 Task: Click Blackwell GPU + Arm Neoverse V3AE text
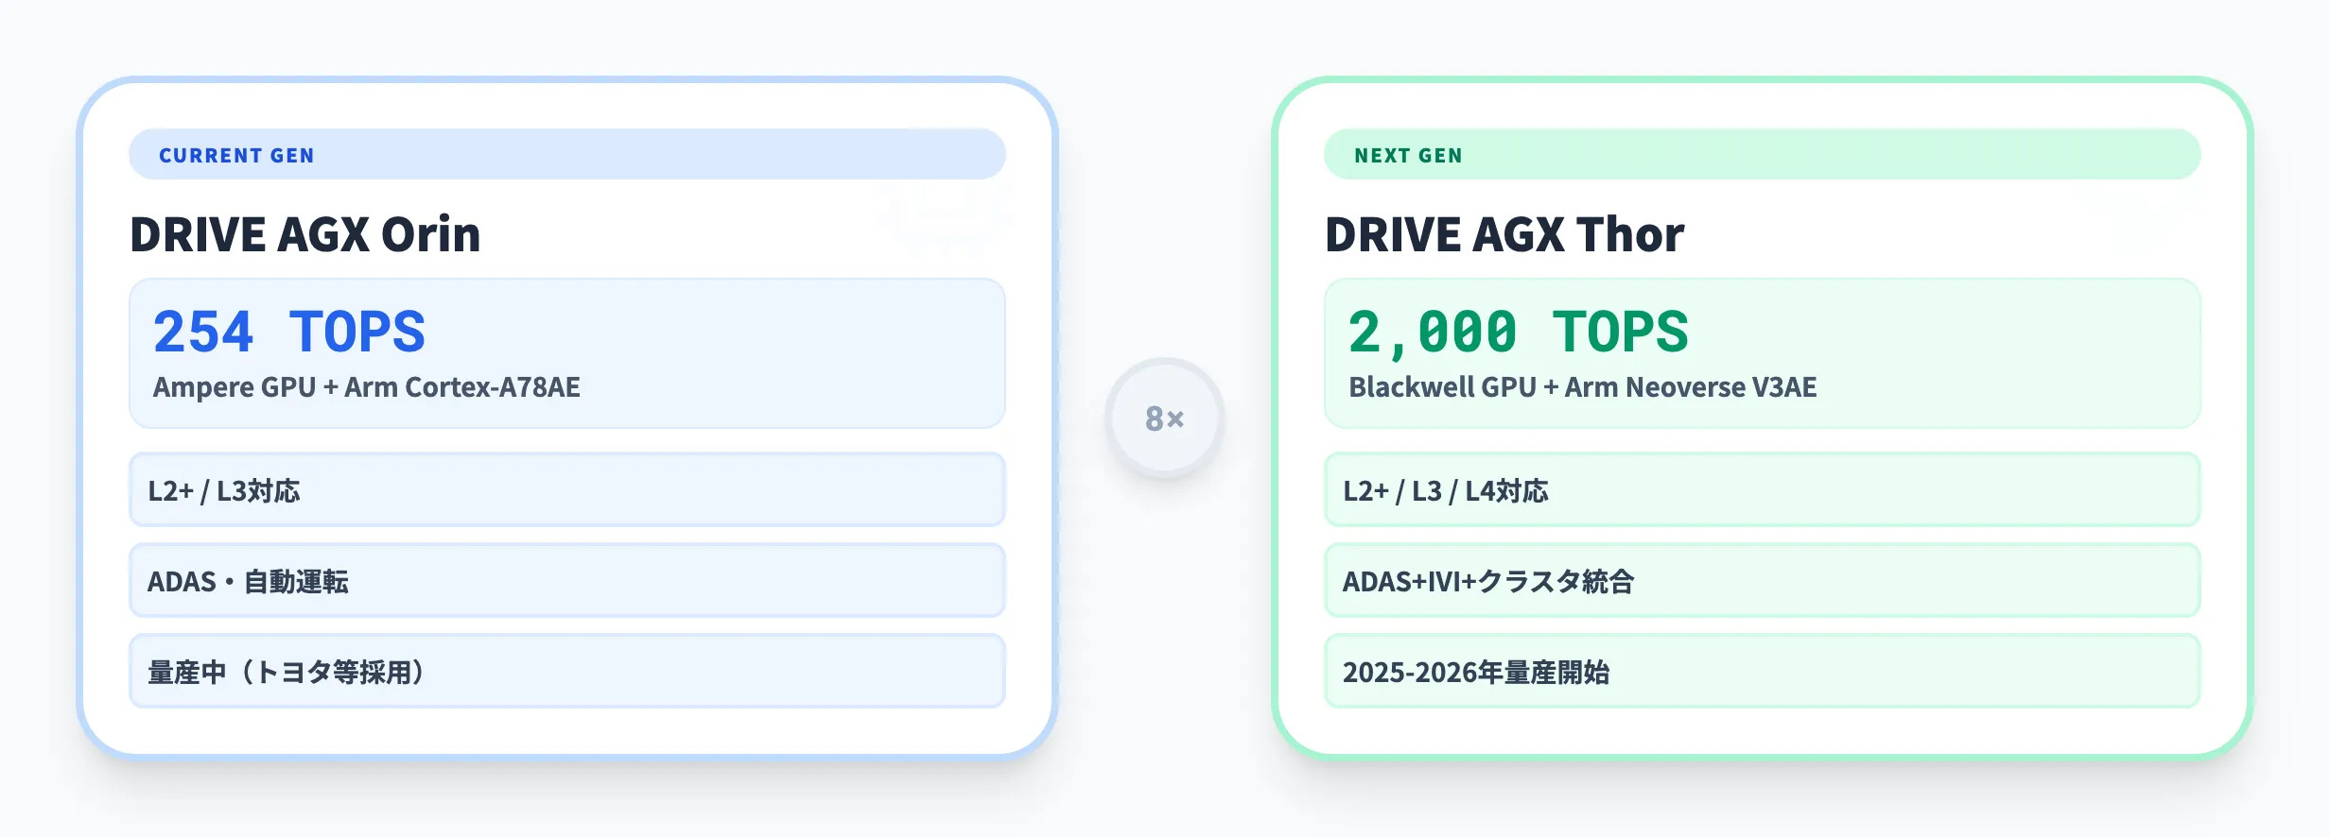tap(1583, 387)
